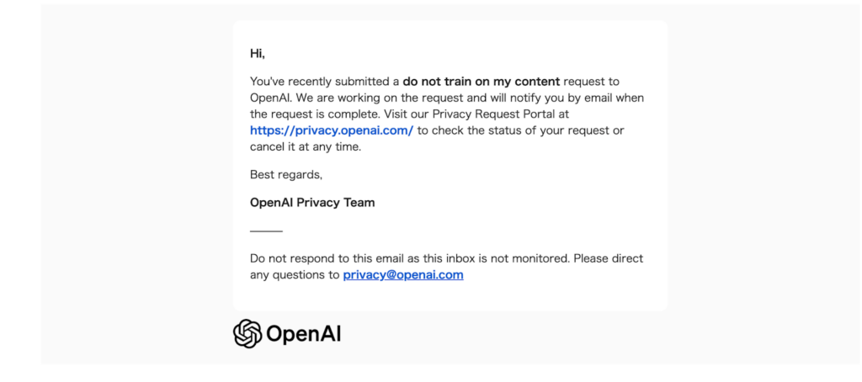This screenshot has height=382, width=862.
Task: Click the OpenAI wordmark beside the logo
Action: (x=304, y=334)
